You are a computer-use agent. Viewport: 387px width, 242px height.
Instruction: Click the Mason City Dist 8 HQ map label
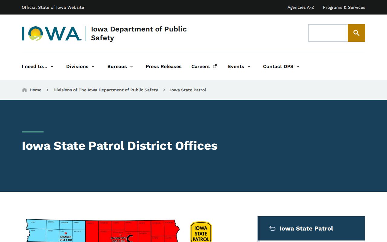(x=118, y=239)
